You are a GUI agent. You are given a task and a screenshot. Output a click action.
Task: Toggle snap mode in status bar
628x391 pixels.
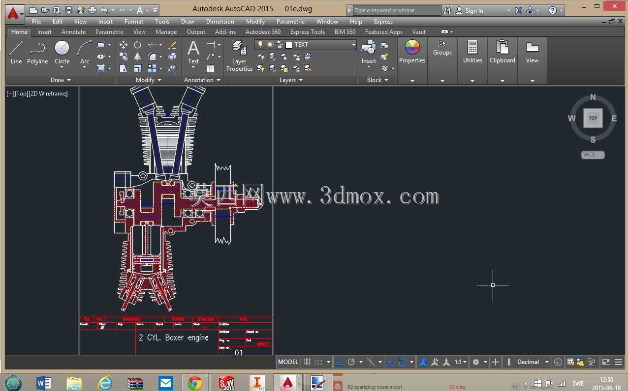click(318, 362)
